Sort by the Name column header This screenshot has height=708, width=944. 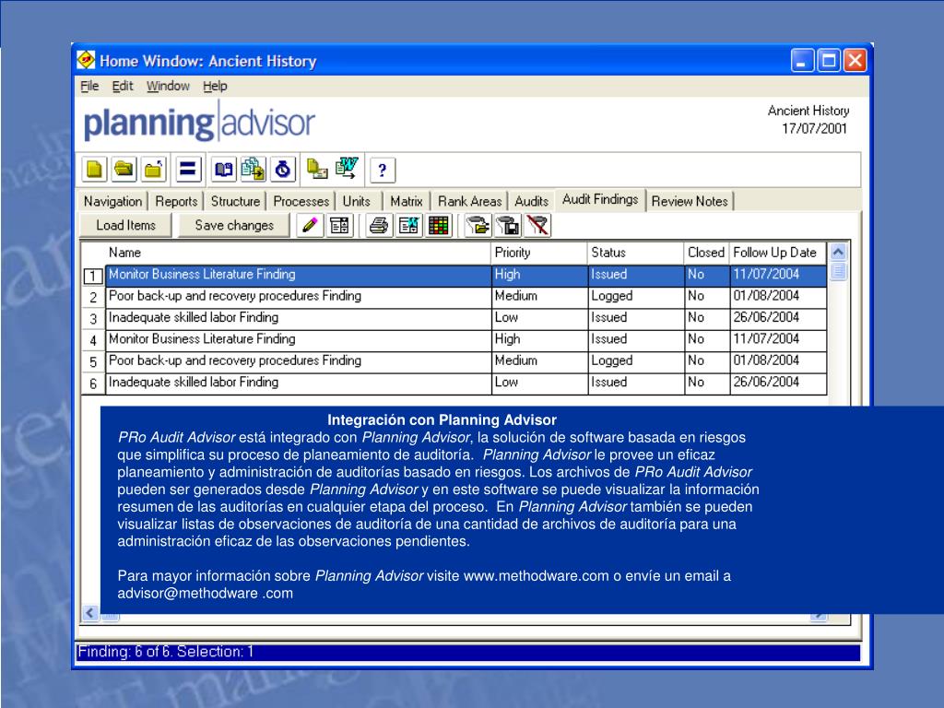point(298,253)
